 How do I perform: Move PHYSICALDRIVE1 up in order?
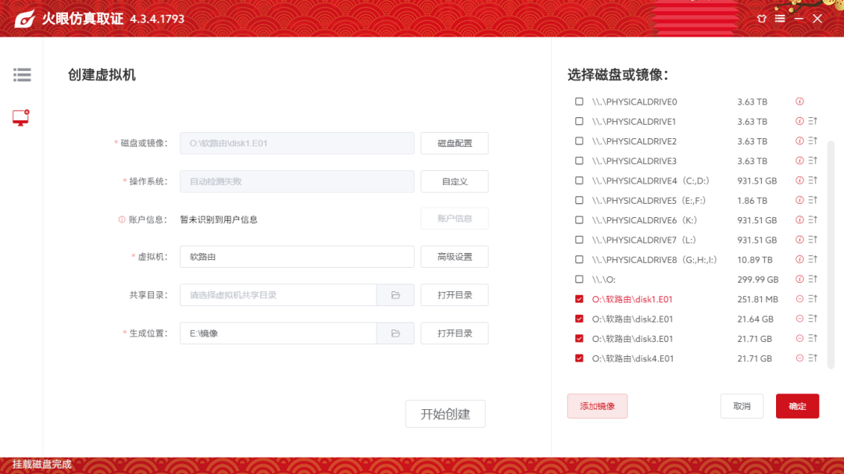point(813,122)
